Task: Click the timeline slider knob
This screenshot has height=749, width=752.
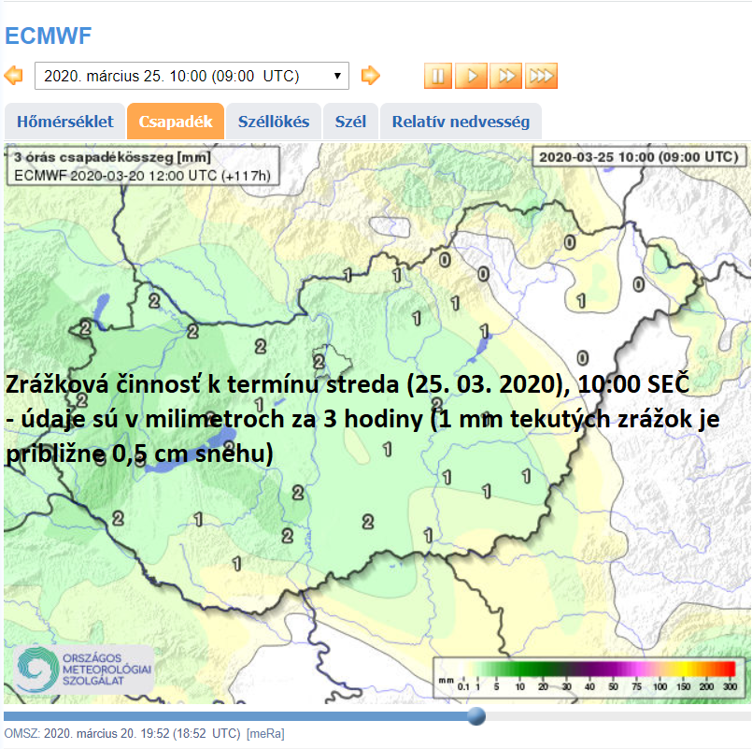Action: pos(476,716)
